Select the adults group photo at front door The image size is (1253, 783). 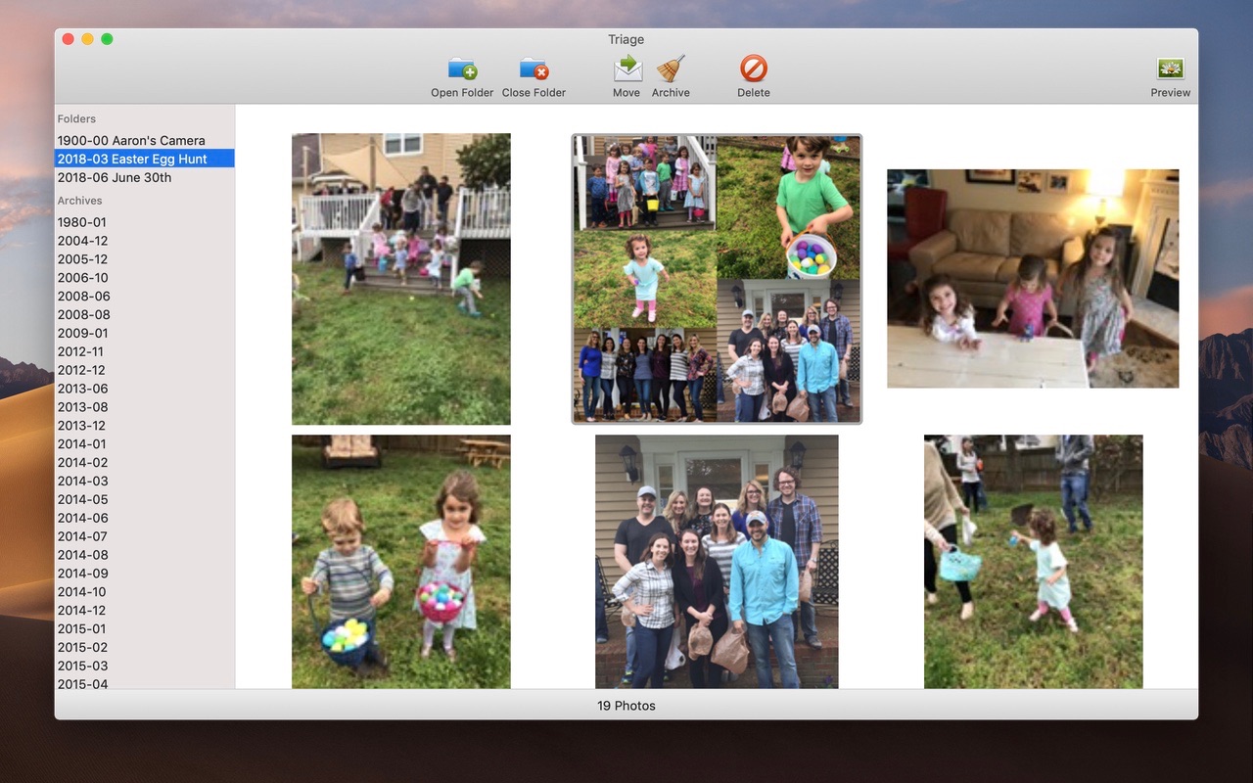[x=717, y=562]
